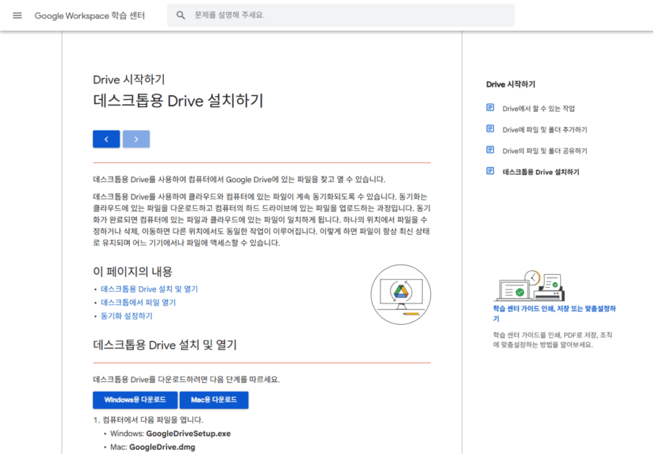Click the 'Mac용 다운로드' button

214,400
